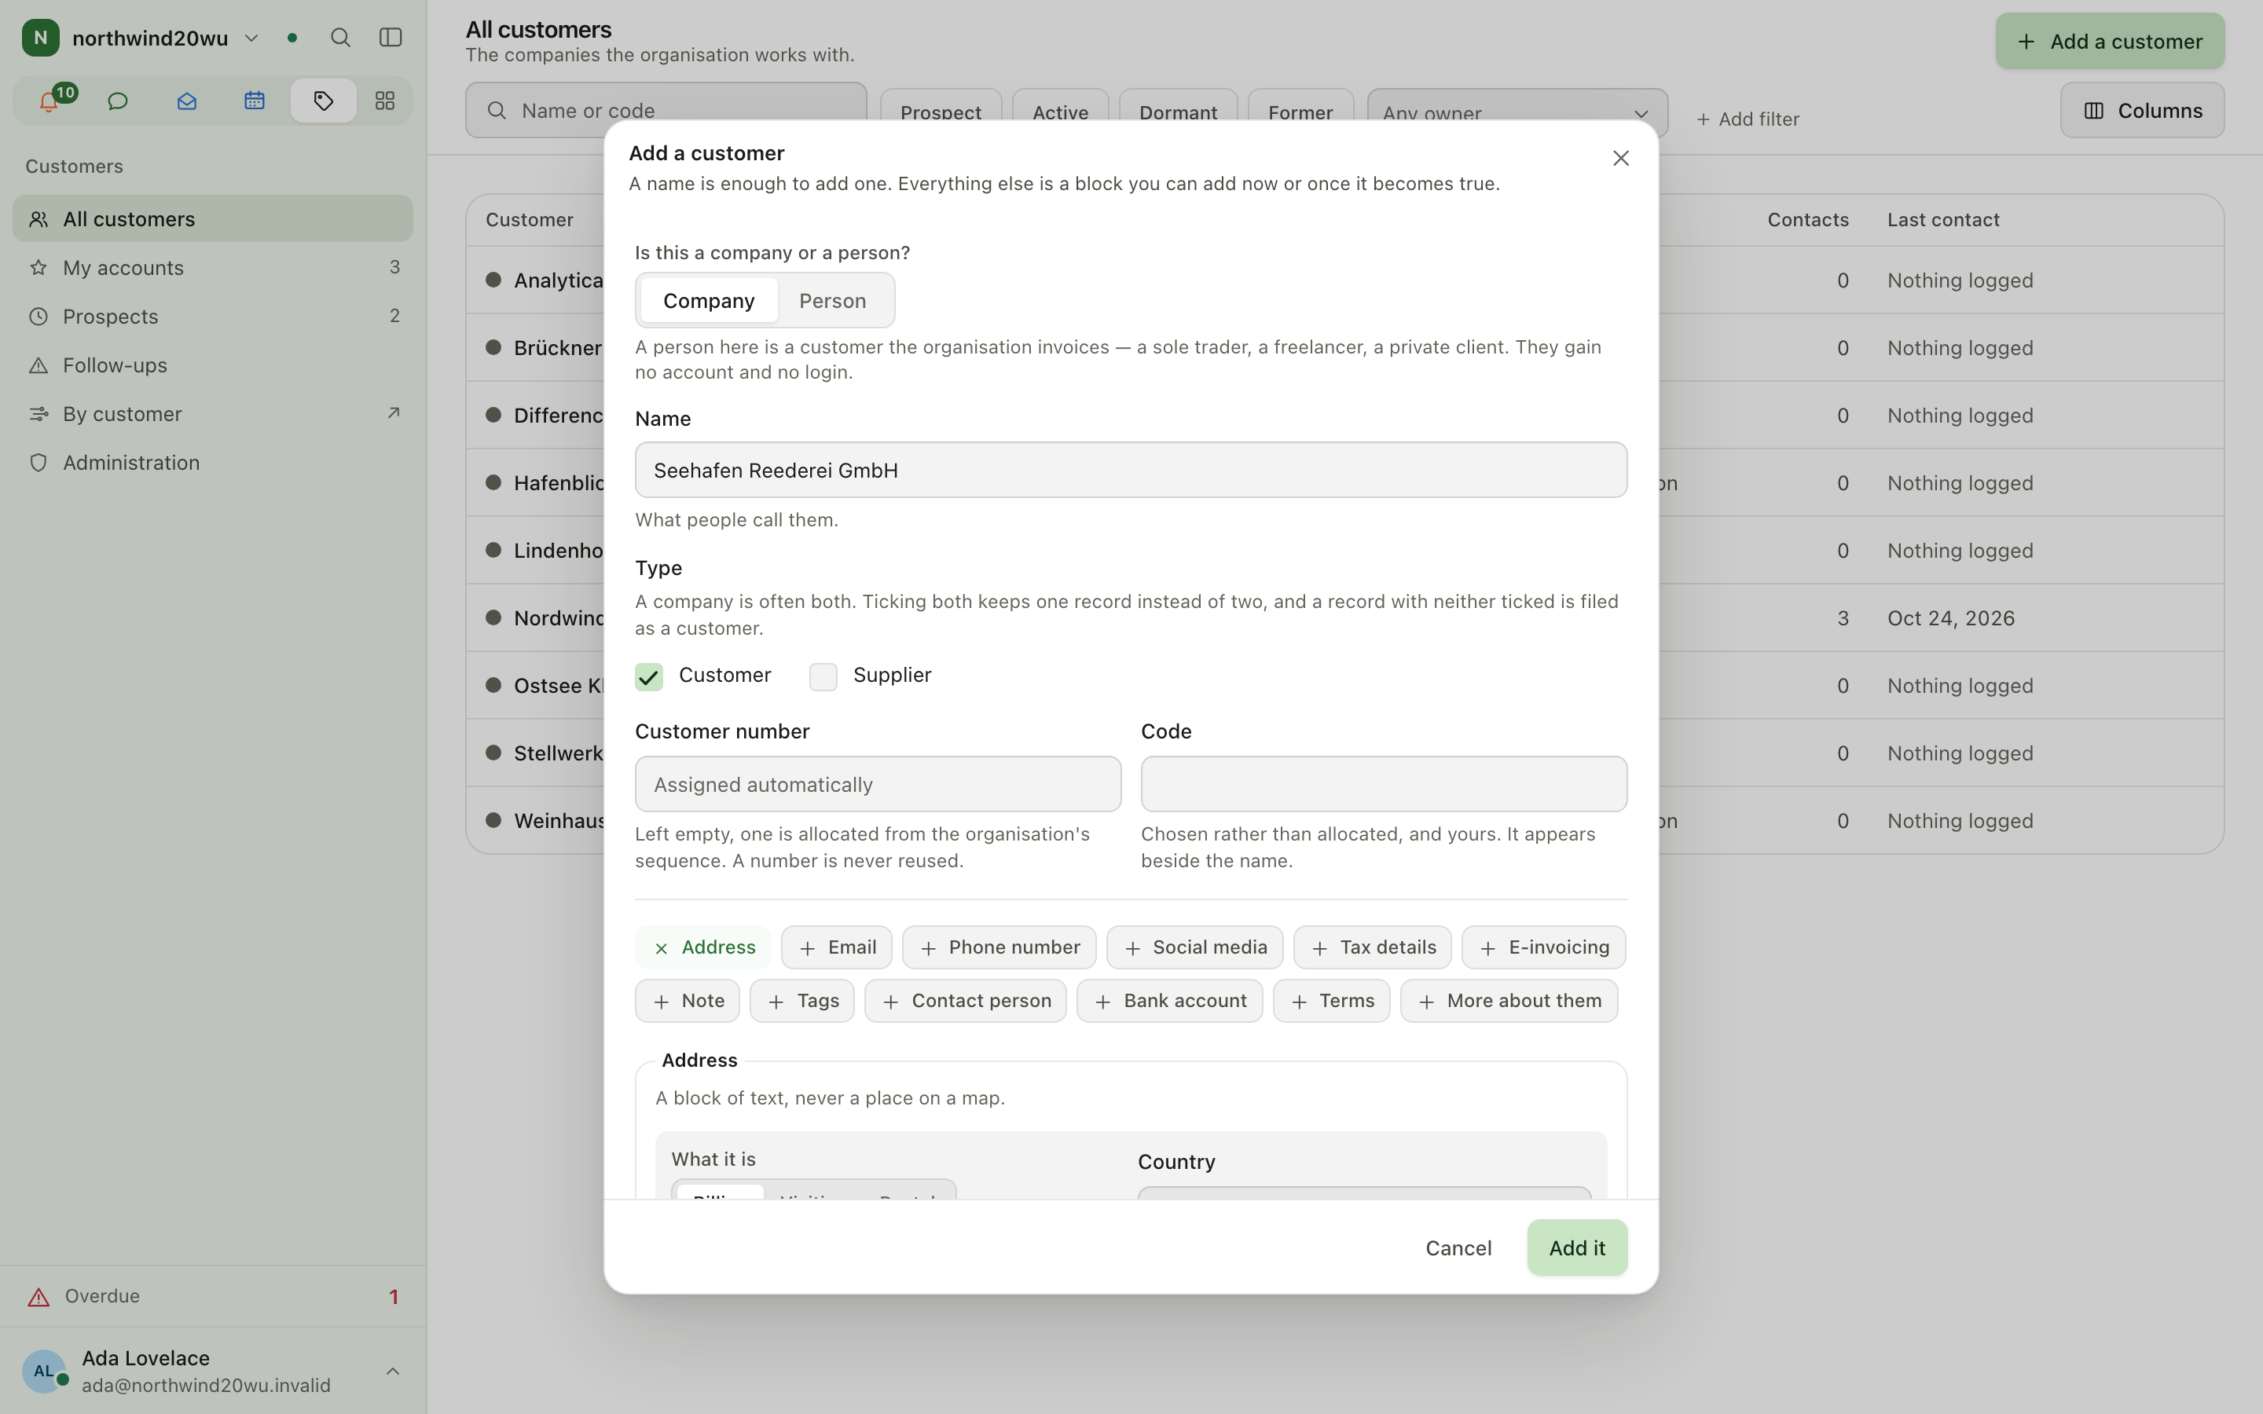Open the notifications bell with badge 10
The width and height of the screenshot is (2263, 1414).
coord(50,101)
